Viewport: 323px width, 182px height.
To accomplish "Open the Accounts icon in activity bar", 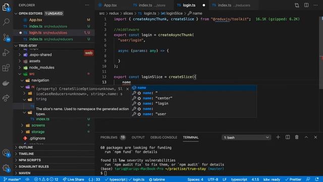I will point(6,153).
